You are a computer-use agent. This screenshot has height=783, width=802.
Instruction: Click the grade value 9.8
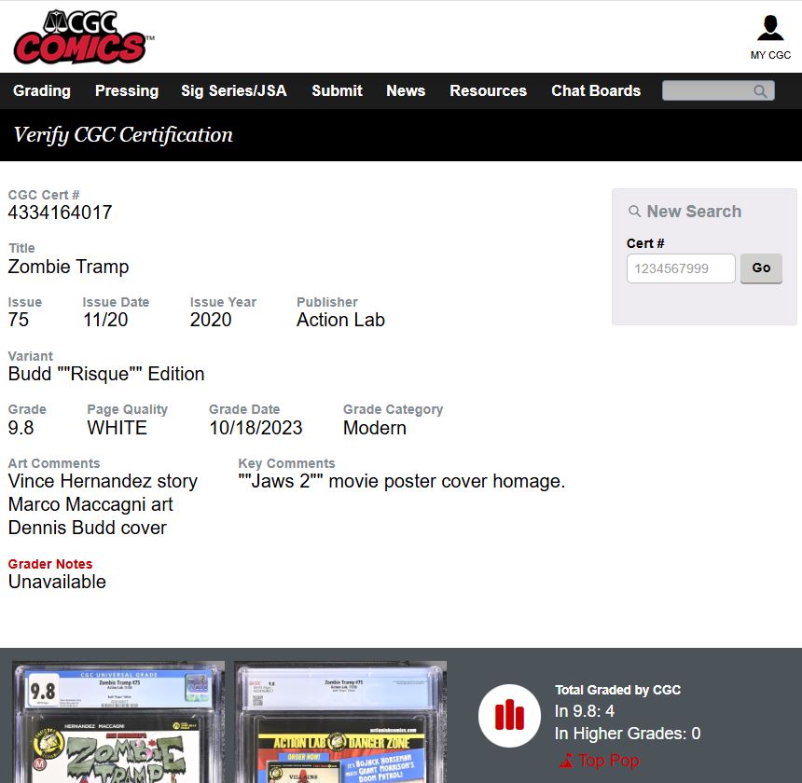point(21,428)
